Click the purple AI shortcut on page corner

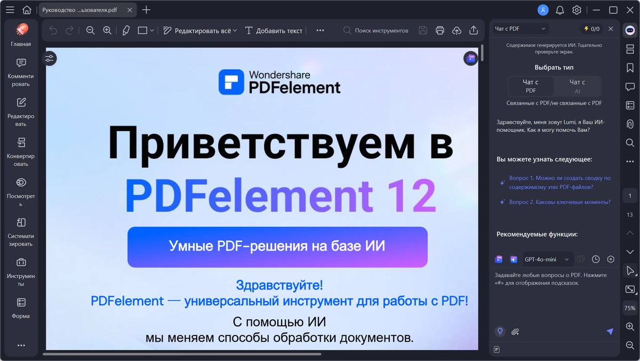470,59
